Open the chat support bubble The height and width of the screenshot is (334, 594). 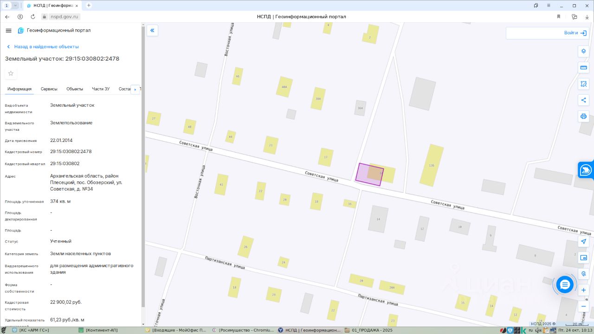565,285
